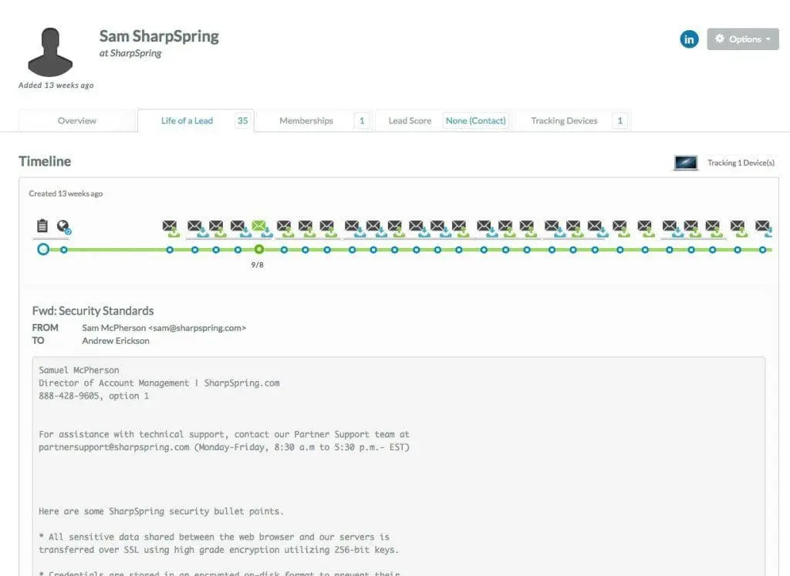Screen dimensions: 790x576
Task: Click the last email envelope at right edge
Action: click(763, 227)
